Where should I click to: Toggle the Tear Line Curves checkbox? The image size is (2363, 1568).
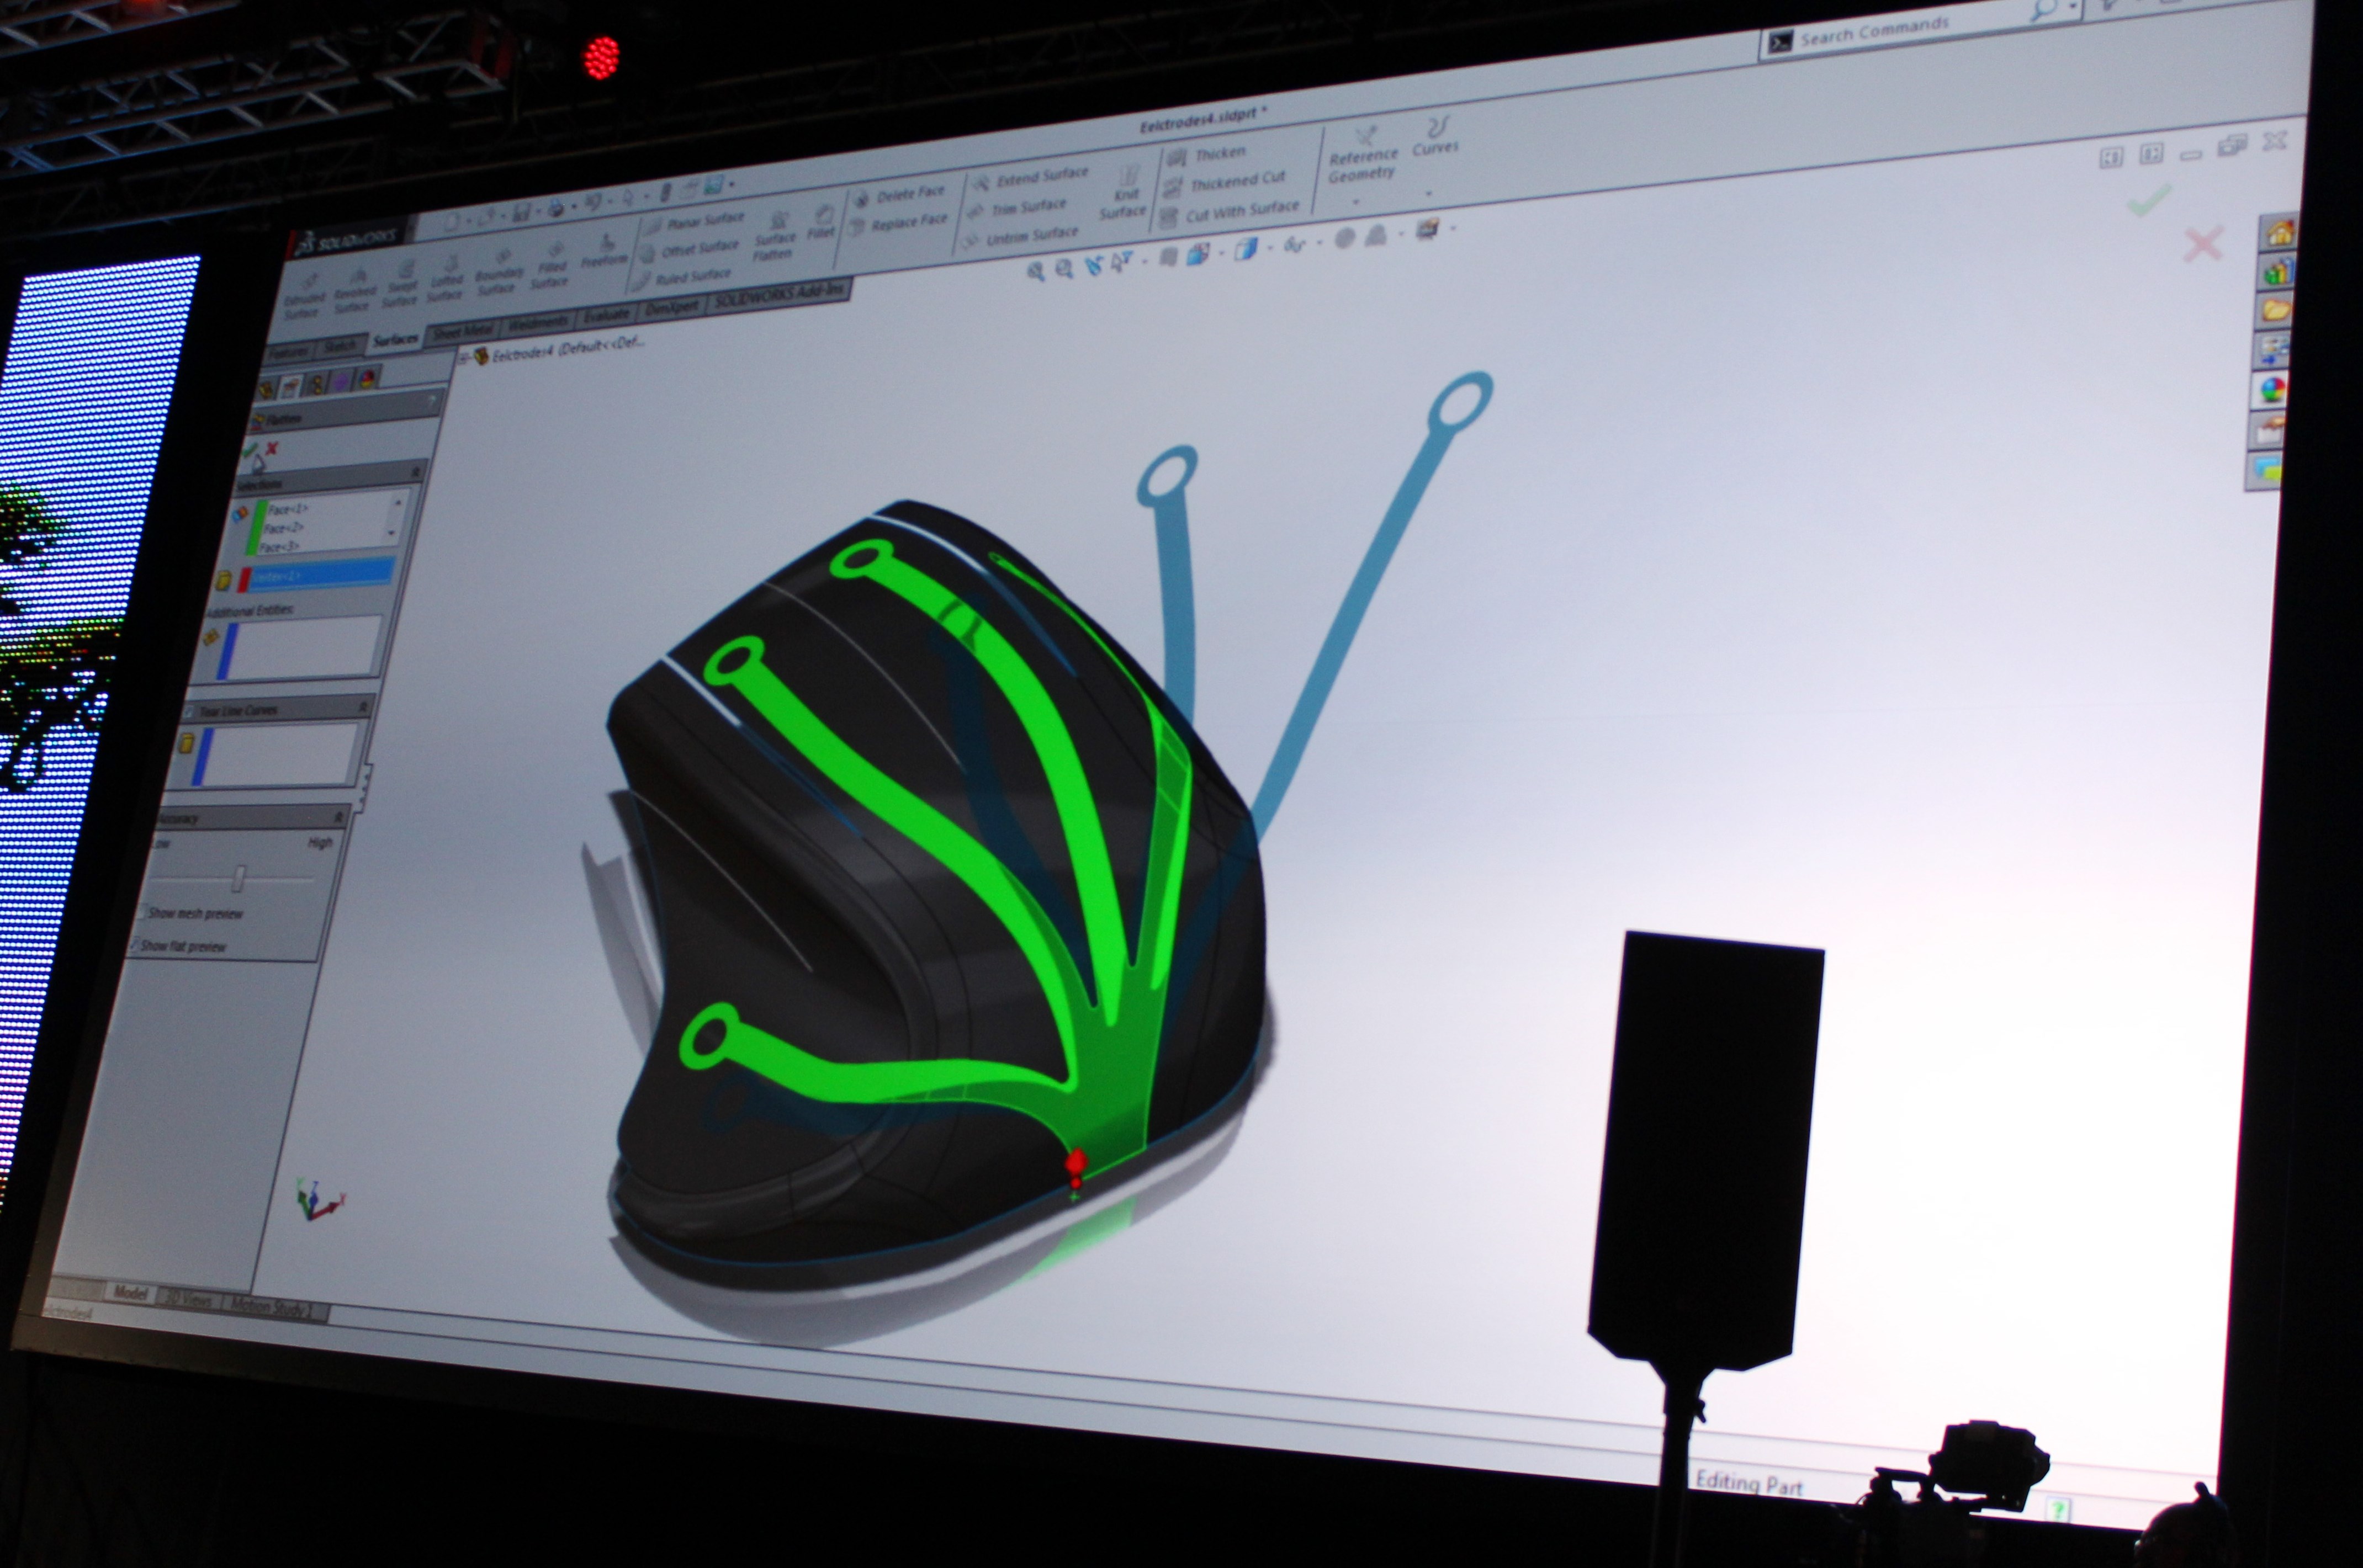click(189, 711)
